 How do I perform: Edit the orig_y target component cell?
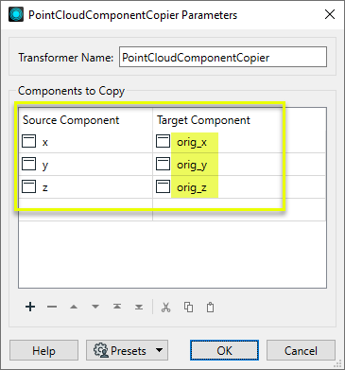(239, 165)
